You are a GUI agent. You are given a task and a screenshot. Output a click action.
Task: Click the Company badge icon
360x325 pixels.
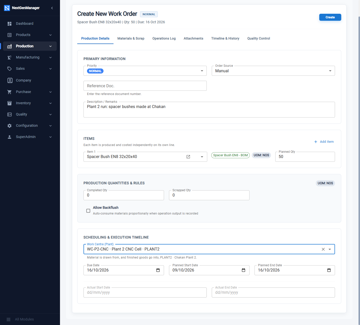10,80
